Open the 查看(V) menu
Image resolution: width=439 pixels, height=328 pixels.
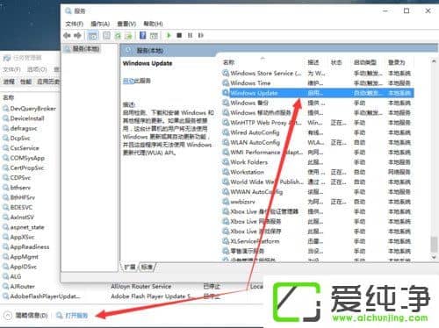click(126, 24)
